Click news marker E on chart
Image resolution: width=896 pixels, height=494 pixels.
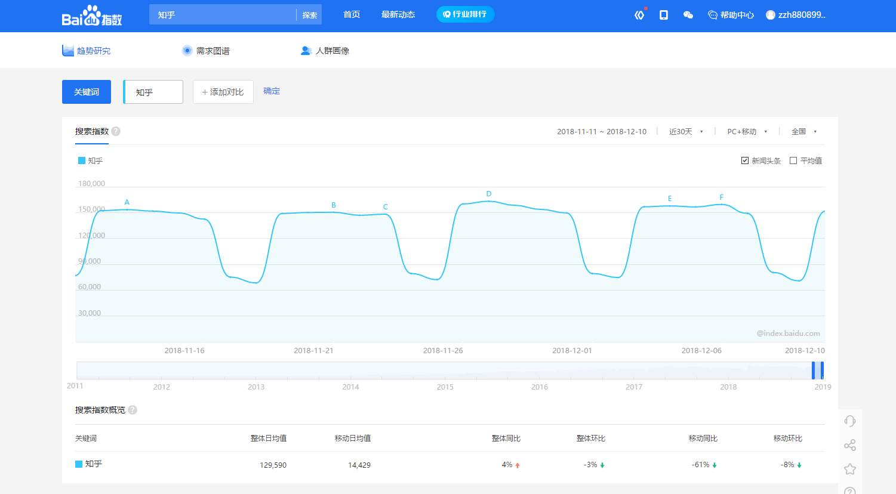670,199
